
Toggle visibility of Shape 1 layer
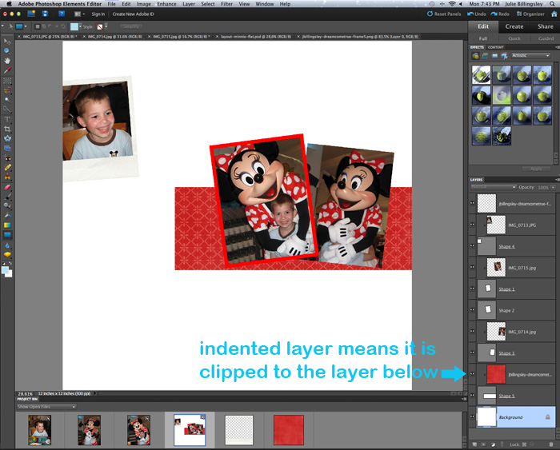472,288
